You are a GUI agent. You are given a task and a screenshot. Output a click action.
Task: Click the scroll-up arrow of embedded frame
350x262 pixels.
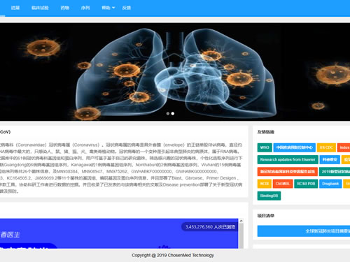(241, 221)
